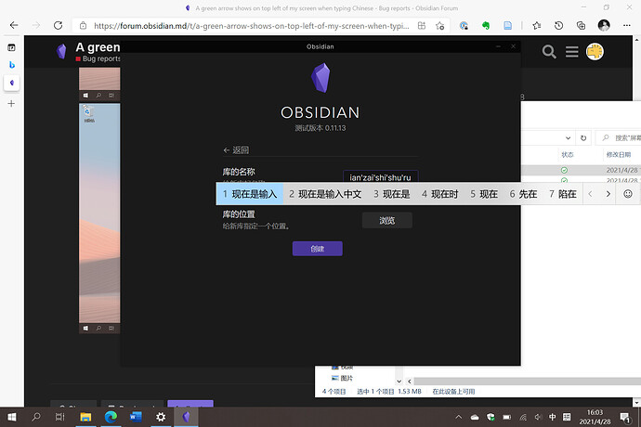Open Word from the taskbar
Screen dimensions: 641x427
[136, 417]
